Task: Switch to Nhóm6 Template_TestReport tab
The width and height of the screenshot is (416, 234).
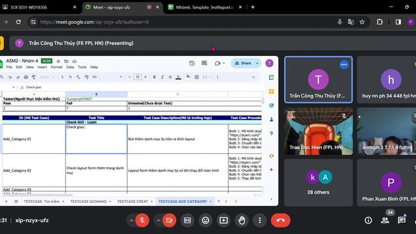Action: 205,7
